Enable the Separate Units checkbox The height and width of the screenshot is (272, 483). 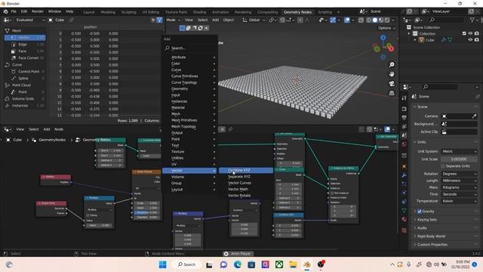443,166
